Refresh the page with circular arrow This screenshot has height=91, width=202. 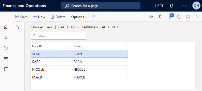pyautogui.click(x=179, y=17)
